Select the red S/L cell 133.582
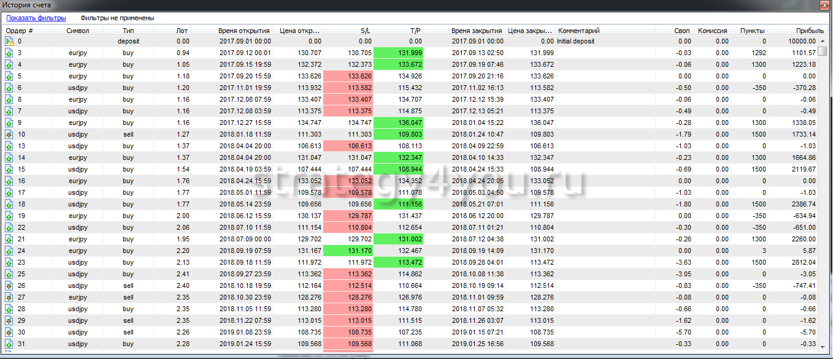Image resolution: width=833 pixels, height=359 pixels. (x=348, y=88)
